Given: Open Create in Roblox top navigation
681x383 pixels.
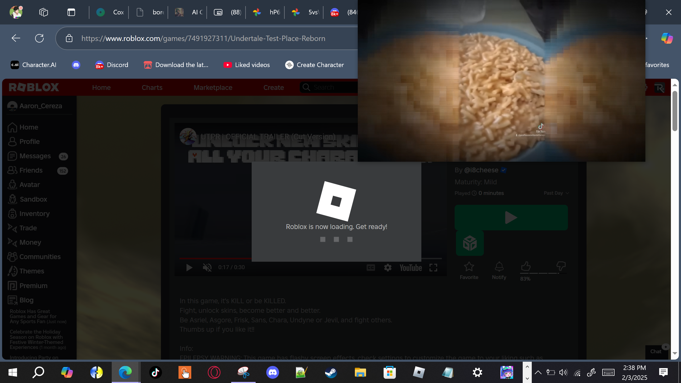Looking at the screenshot, I should pos(273,88).
